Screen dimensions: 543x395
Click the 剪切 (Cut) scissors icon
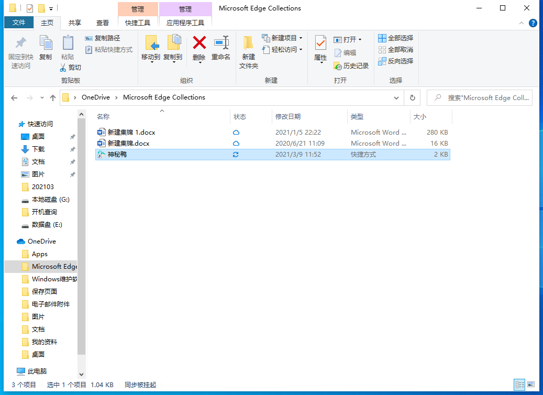tap(63, 68)
